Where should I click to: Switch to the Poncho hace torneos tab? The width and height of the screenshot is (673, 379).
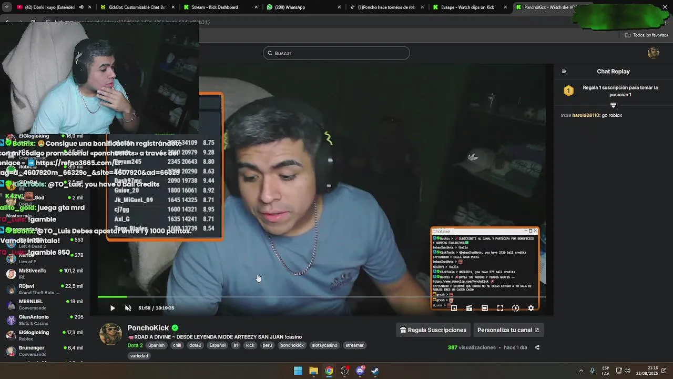point(386,7)
